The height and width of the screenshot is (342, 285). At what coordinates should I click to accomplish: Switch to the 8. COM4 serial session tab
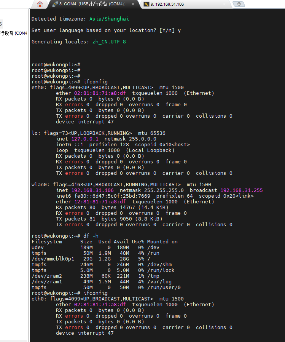94,4
